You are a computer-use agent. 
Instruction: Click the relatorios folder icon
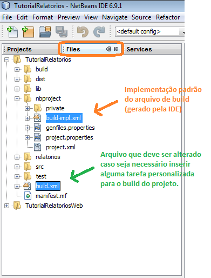click(28, 157)
